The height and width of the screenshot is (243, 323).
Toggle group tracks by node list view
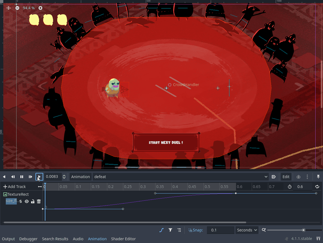(x=179, y=230)
